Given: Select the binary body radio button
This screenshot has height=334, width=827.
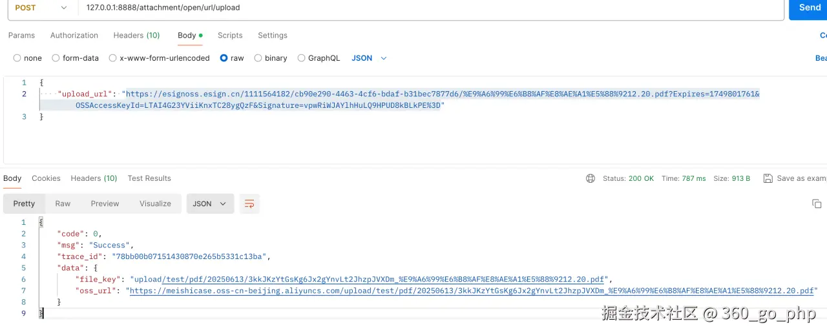Looking at the screenshot, I should 258,58.
